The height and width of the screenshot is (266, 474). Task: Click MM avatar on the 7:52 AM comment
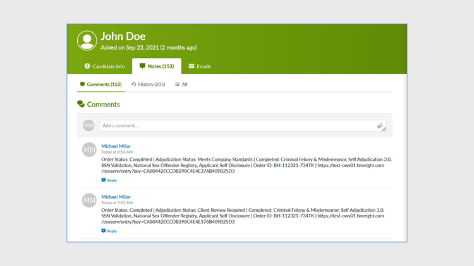click(89, 200)
